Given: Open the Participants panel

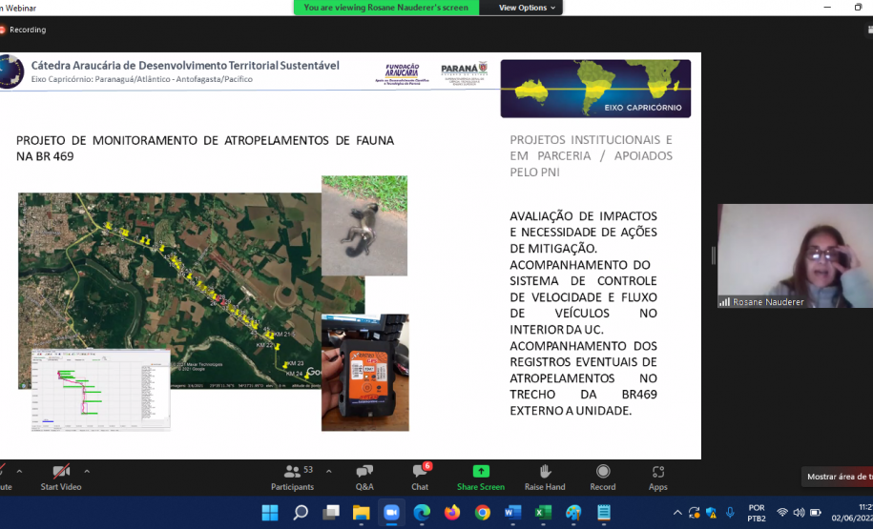Looking at the screenshot, I should point(292,477).
